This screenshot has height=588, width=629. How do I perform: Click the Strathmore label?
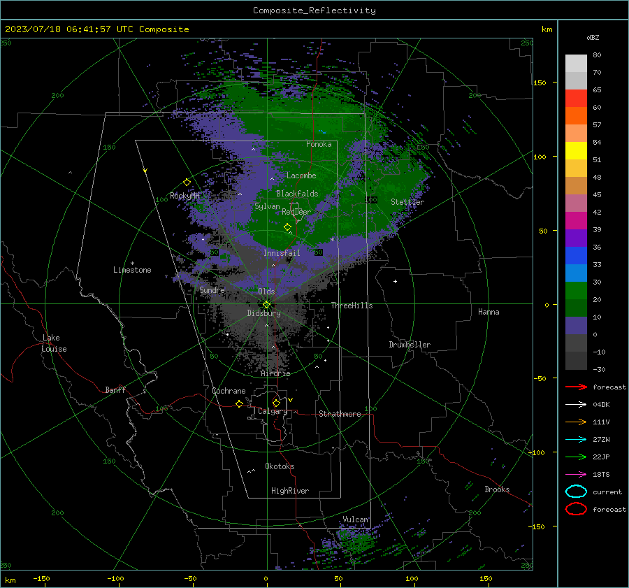(340, 414)
